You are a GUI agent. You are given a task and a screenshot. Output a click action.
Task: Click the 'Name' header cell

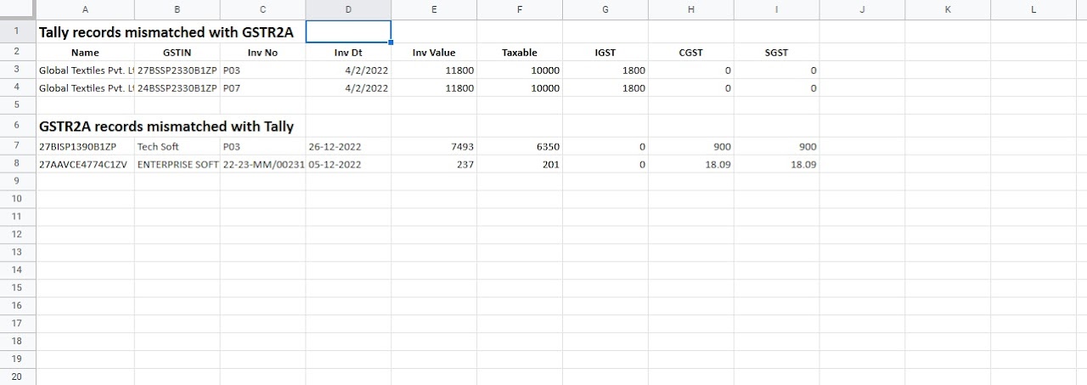point(85,52)
